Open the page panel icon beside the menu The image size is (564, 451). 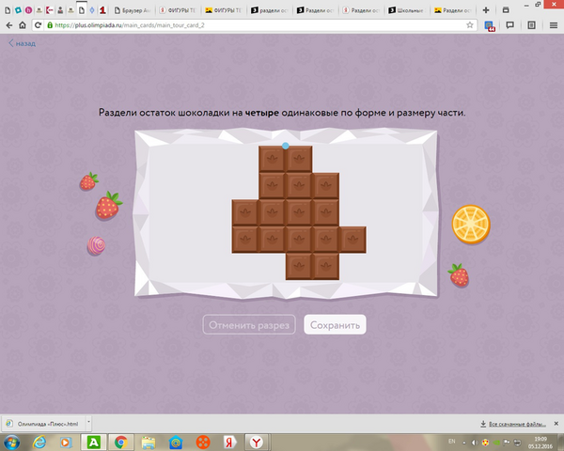pyautogui.click(x=531, y=25)
